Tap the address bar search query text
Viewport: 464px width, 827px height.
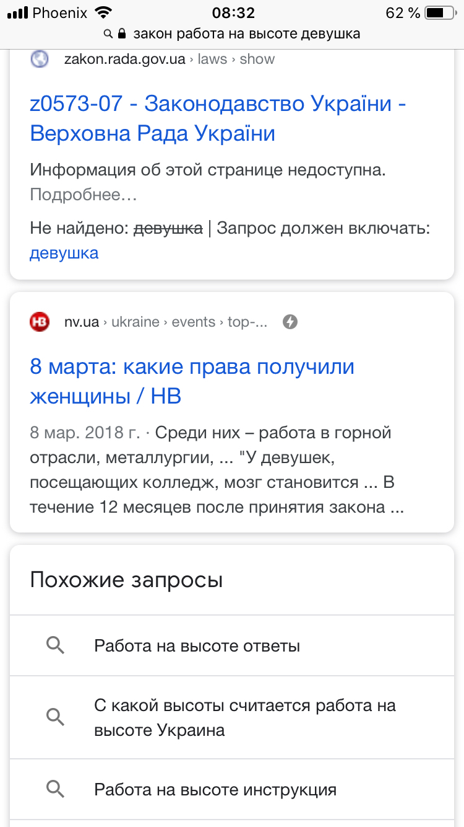pyautogui.click(x=246, y=33)
